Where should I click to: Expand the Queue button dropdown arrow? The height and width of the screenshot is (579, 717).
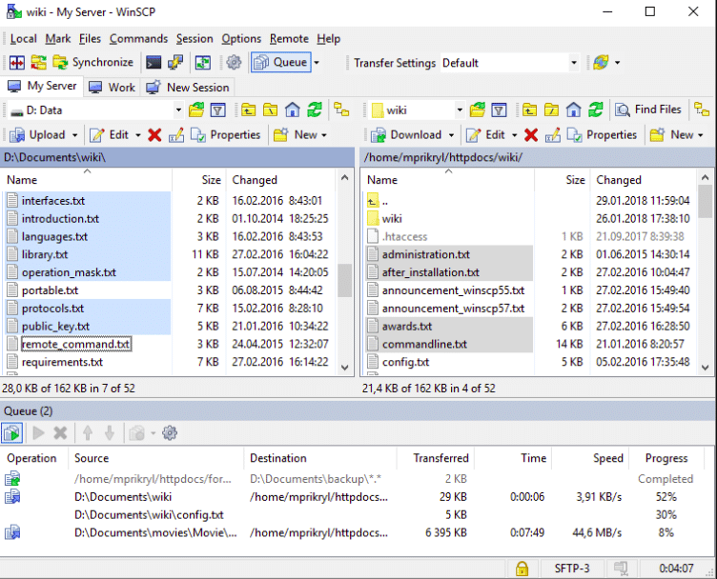[x=317, y=63]
